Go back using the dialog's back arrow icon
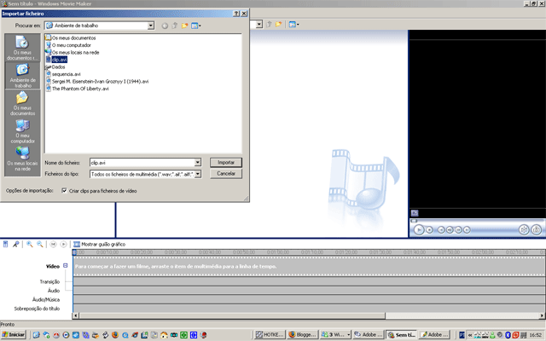Image resolution: width=546 pixels, height=341 pixels. pyautogui.click(x=165, y=26)
